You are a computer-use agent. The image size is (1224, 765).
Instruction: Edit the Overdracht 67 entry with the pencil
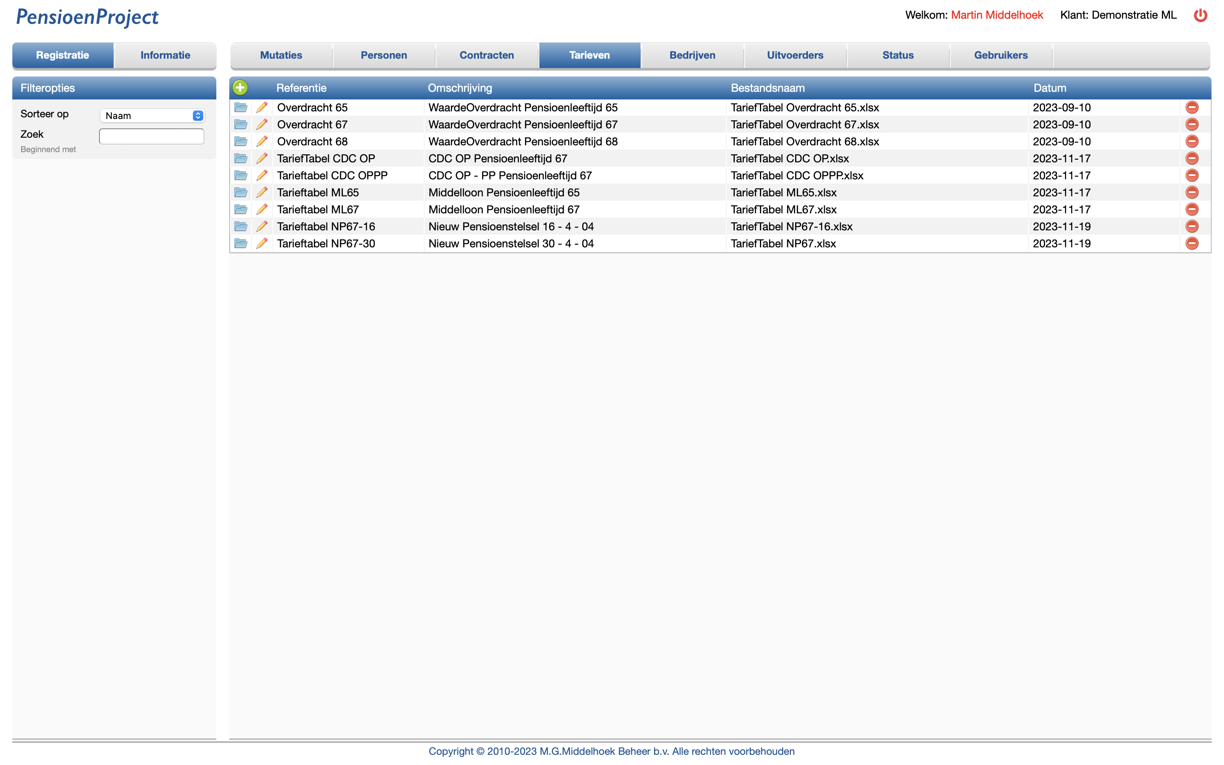click(261, 125)
